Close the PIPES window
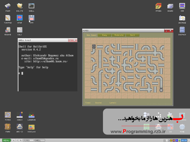 pyautogui.click(x=171, y=31)
